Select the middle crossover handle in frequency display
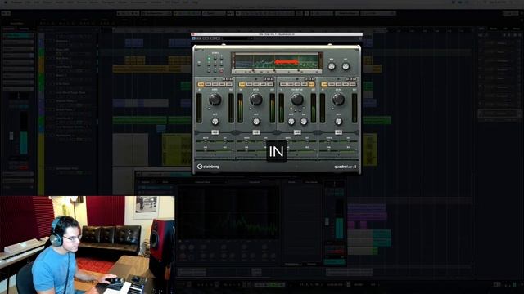 (275, 71)
